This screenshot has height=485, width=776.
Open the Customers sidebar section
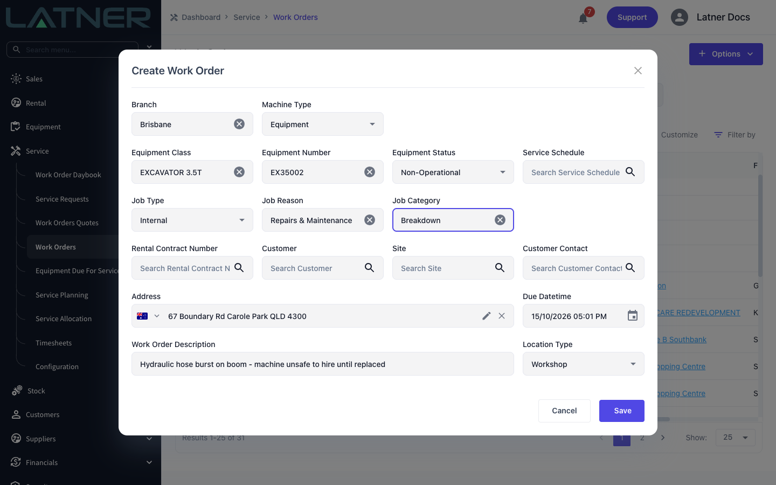pyautogui.click(x=43, y=414)
